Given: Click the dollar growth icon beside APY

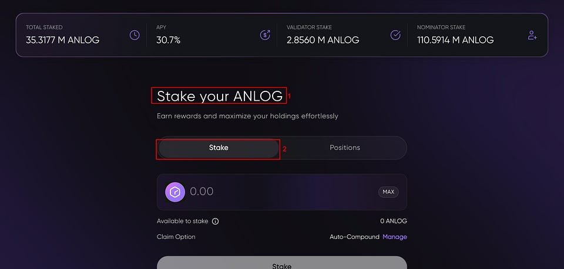Looking at the screenshot, I should 265,35.
